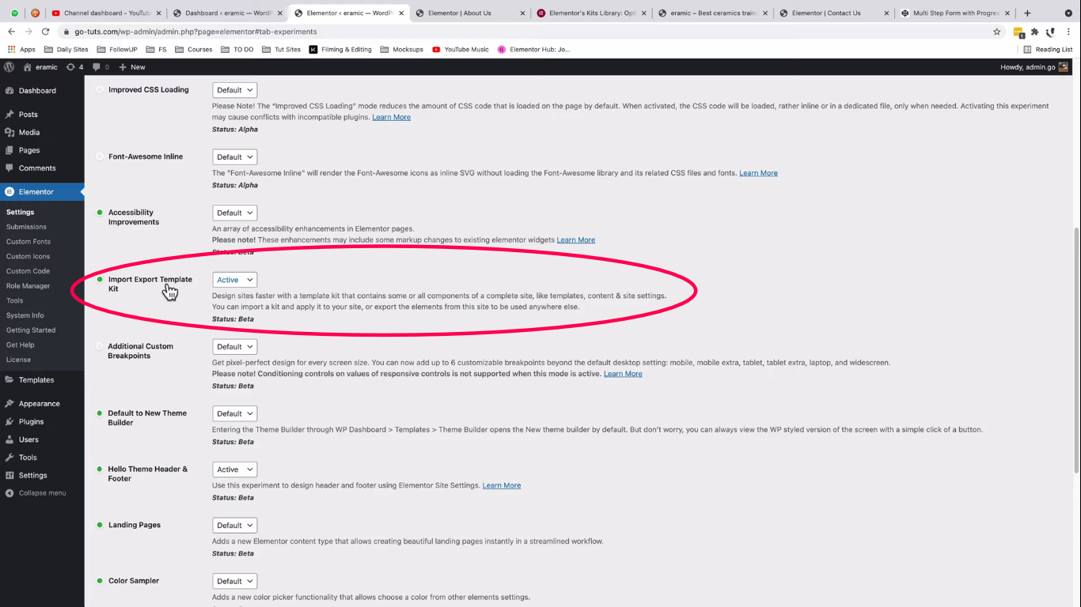Open the eramic site home in admin bar
The width and height of the screenshot is (1081, 607).
pos(40,67)
